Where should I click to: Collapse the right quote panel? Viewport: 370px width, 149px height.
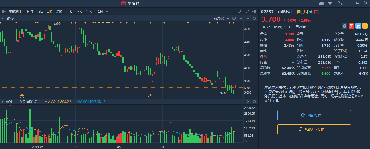point(255,12)
